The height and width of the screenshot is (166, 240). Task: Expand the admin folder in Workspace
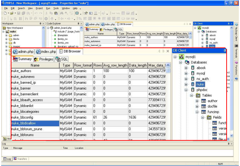[6, 35]
